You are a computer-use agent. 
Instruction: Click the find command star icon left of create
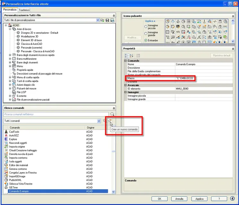104,121
